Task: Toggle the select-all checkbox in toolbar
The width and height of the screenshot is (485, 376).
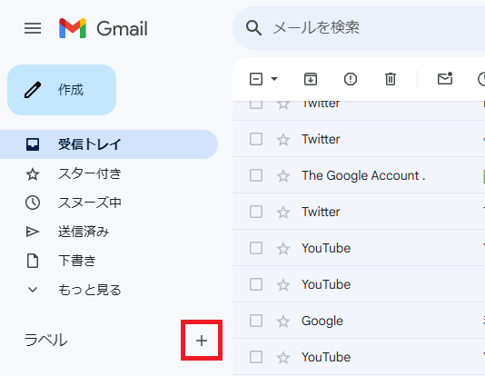Action: [x=256, y=79]
